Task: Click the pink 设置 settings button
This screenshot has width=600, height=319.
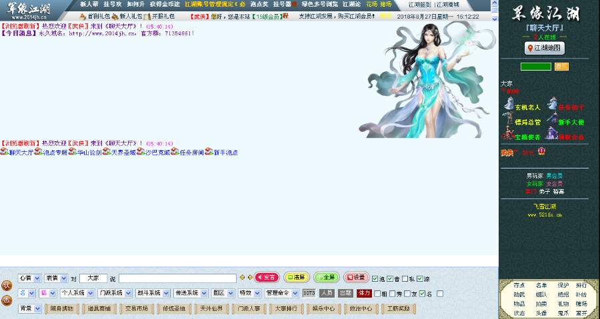Action: pos(356,277)
